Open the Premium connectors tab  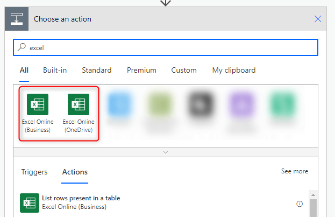coord(141,70)
